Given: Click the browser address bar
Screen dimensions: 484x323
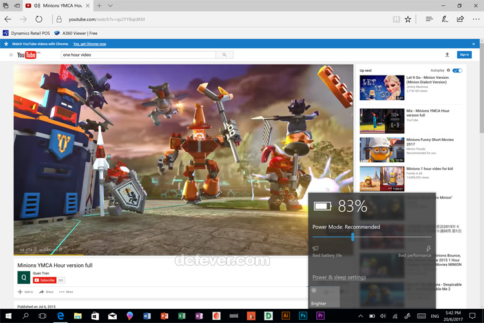Looking at the screenshot, I should 222,19.
